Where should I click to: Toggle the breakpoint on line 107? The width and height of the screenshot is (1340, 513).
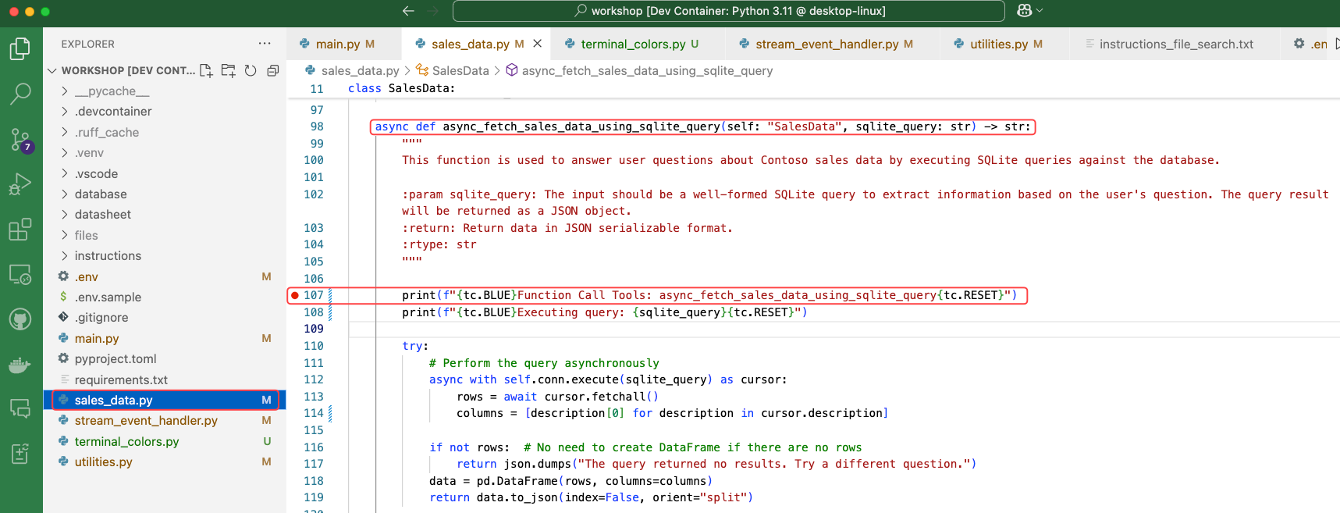point(294,295)
